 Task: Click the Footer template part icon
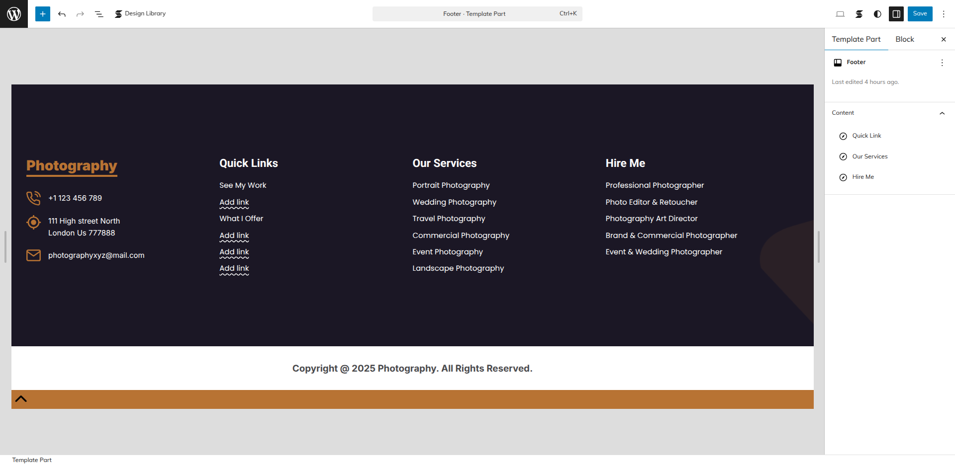click(x=838, y=63)
